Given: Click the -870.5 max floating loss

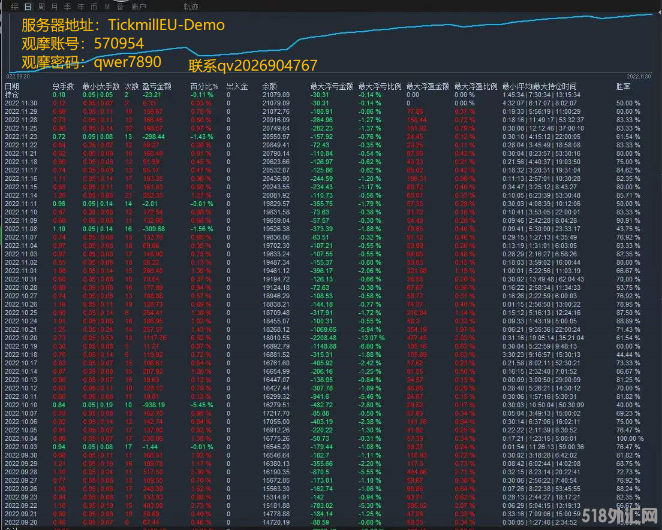Looking at the screenshot, I should (x=320, y=472).
